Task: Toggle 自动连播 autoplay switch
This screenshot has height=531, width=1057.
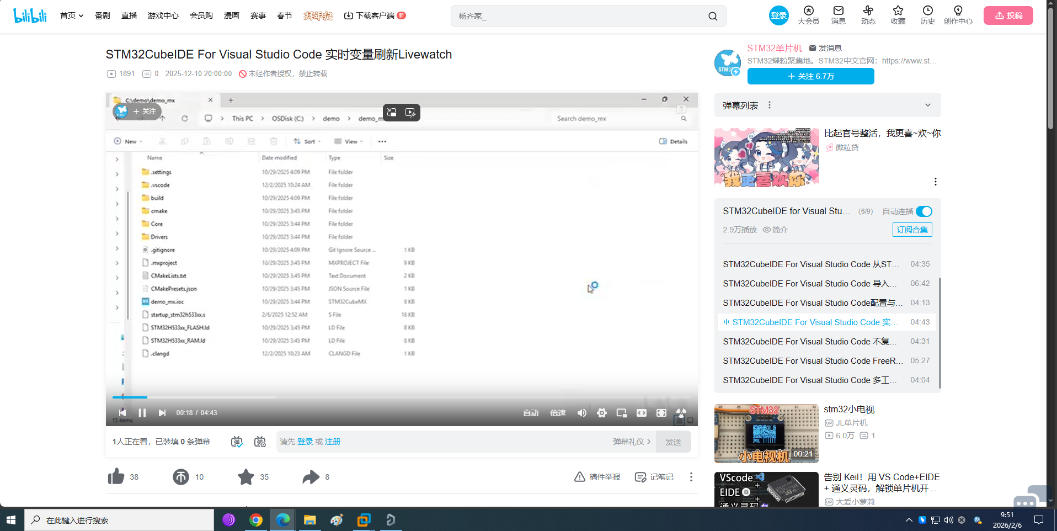Action: click(x=924, y=211)
